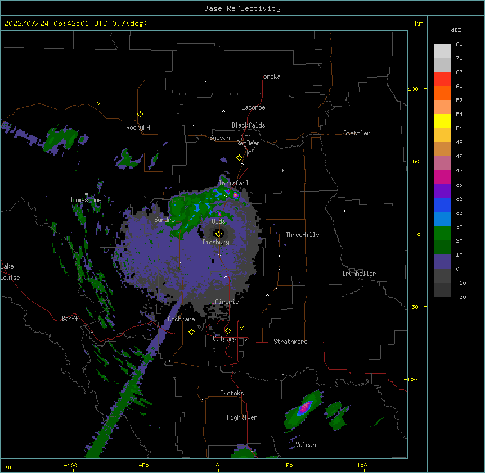Select the blue 36-33 dBZ legend swatch
485x473 pixels.
pos(442,205)
